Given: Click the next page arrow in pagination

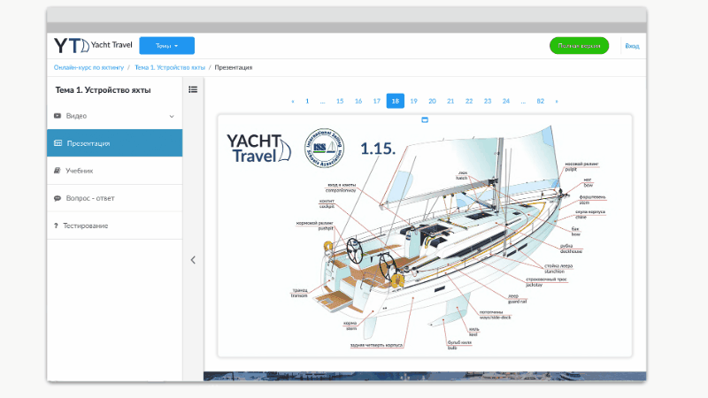Looking at the screenshot, I should point(556,101).
